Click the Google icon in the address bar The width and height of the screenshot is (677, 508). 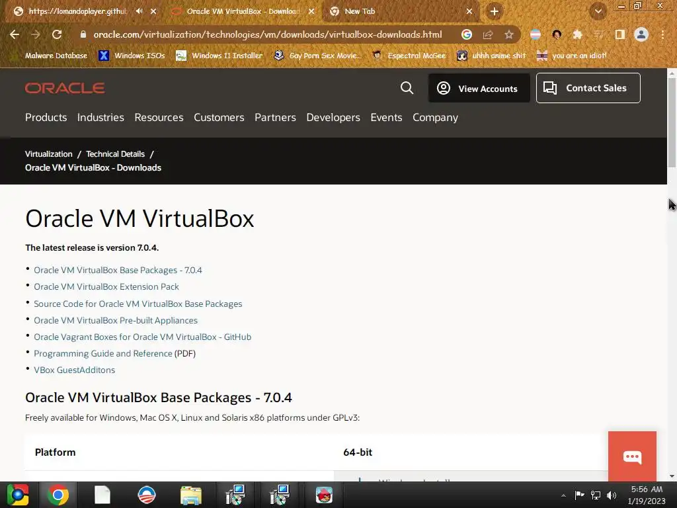466,34
